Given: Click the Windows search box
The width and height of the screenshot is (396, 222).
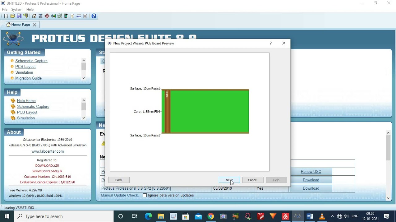Looking at the screenshot, I should point(64,216).
